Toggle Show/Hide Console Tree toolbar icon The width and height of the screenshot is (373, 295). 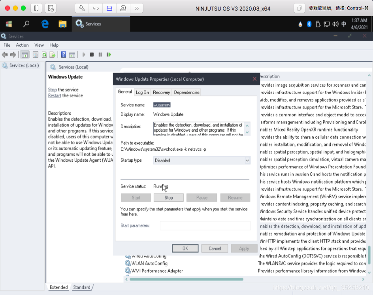(x=24, y=55)
